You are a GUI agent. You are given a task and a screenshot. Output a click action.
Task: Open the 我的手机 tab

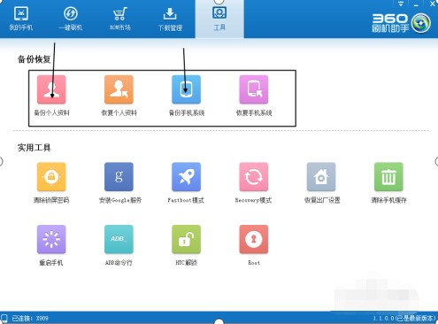pyautogui.click(x=21, y=19)
